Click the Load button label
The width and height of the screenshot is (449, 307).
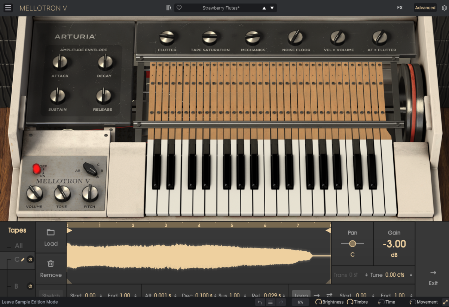coord(51,244)
